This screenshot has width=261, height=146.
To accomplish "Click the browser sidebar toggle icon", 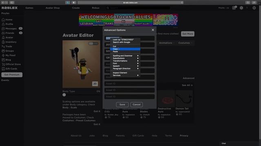I will point(12,2).
